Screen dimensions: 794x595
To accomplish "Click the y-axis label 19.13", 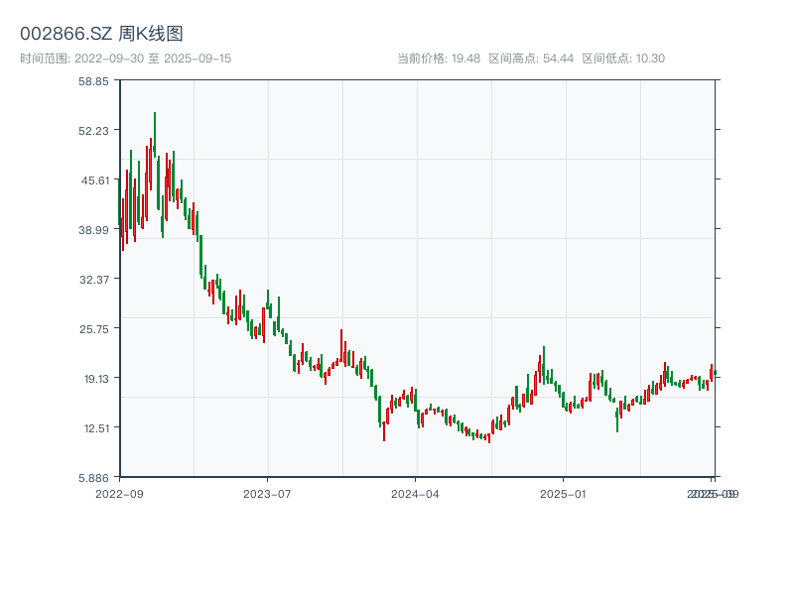I will (x=96, y=379).
